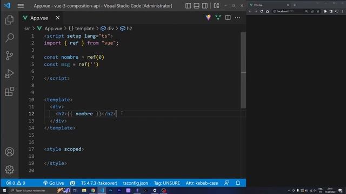Click the h2 breadcrumb
This screenshot has width=346, height=194.
tap(129, 29)
